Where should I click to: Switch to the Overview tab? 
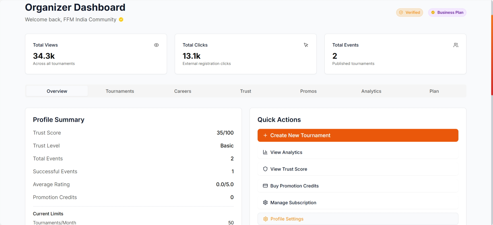click(x=57, y=91)
